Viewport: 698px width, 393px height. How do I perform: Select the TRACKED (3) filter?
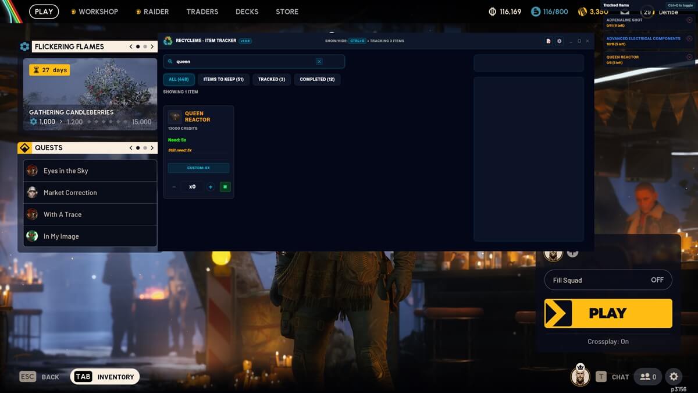pyautogui.click(x=272, y=79)
